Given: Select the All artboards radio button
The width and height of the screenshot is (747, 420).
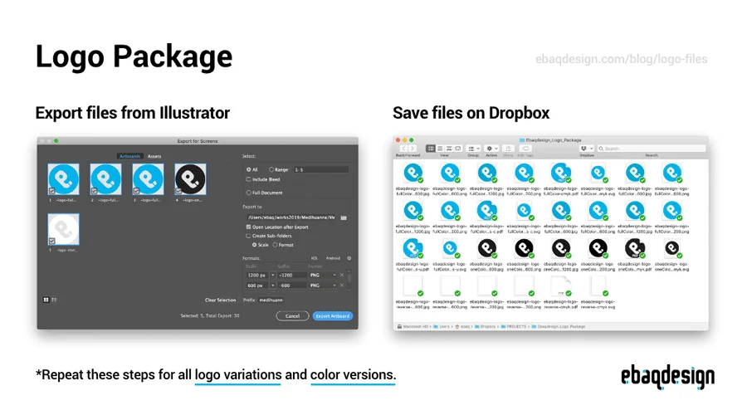Looking at the screenshot, I should tap(249, 169).
